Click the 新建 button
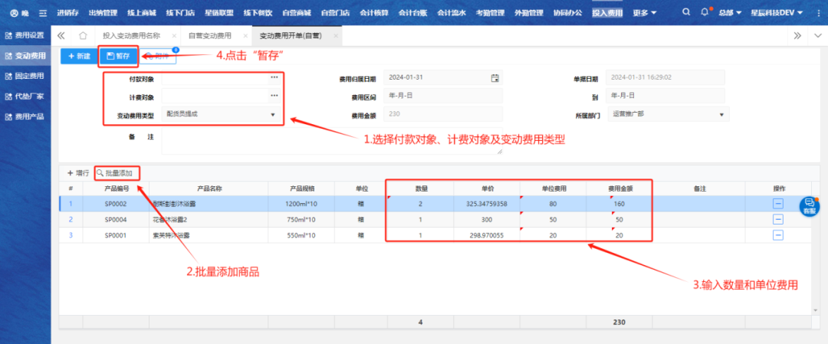Viewport: 828px width, 344px height. (x=78, y=56)
